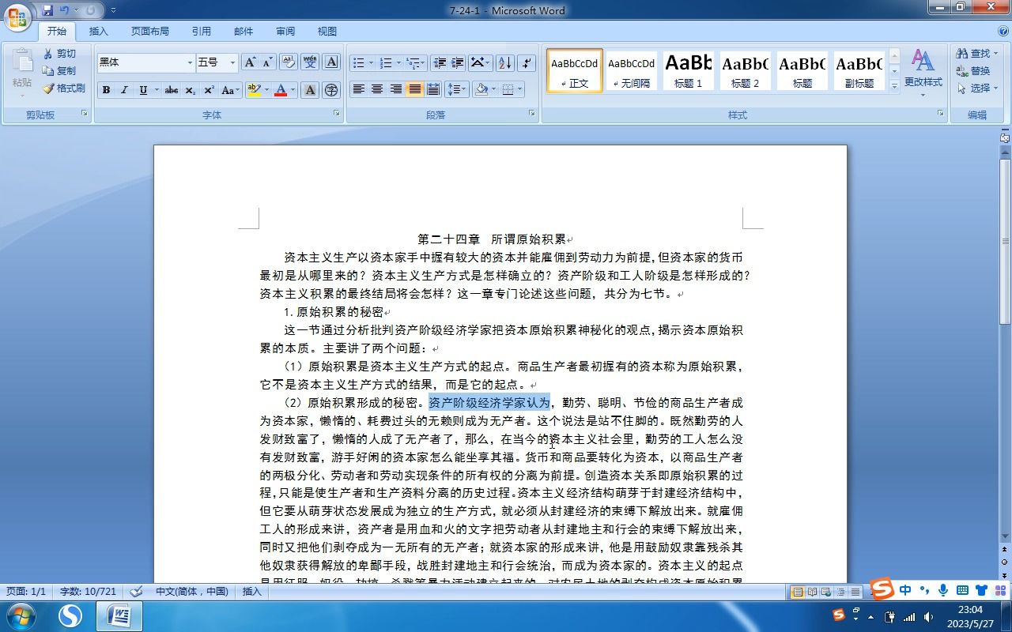
Task: Click Replace (替换) in Editing group
Action: coord(973,71)
